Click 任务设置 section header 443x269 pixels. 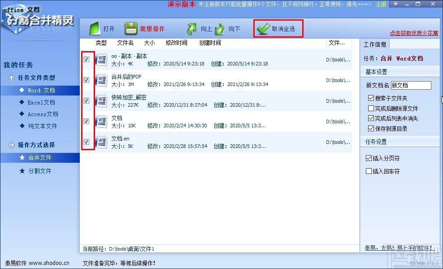click(x=376, y=142)
